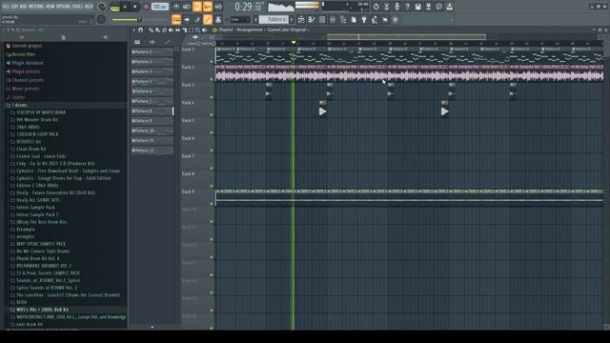The width and height of the screenshot is (610, 343).
Task: Open the ADD menu
Action: [x=23, y=7]
